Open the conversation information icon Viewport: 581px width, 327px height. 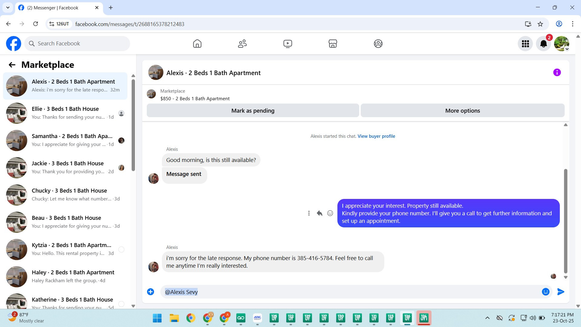click(x=557, y=72)
